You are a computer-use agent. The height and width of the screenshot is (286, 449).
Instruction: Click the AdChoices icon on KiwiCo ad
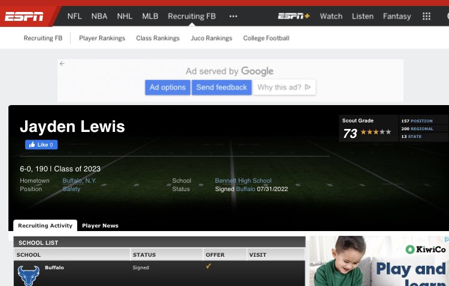coord(447,239)
